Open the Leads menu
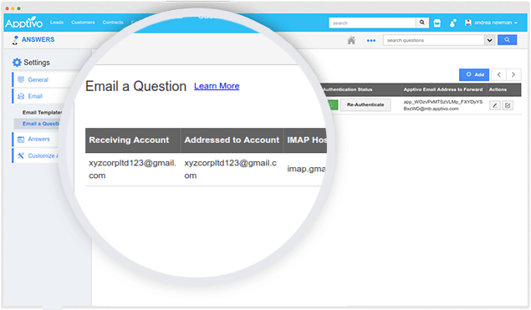Viewport: 531px width, 310px height. (57, 23)
